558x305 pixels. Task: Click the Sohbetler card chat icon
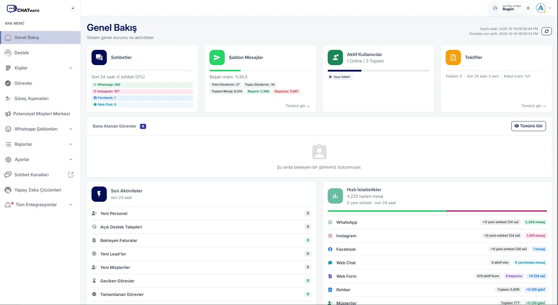point(99,57)
